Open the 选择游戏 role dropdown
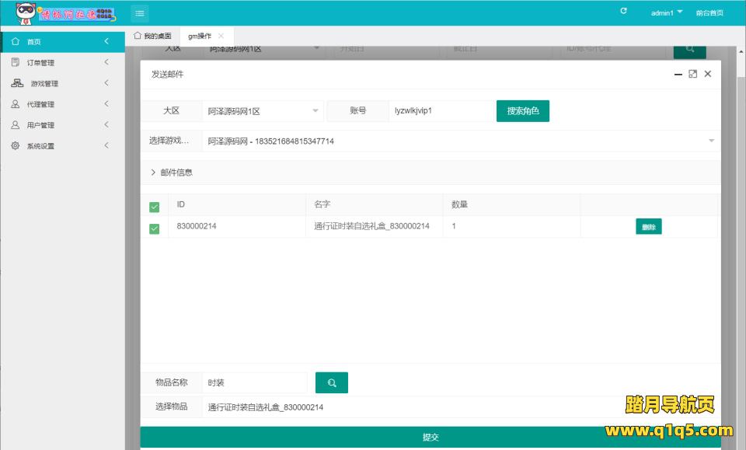746x450 pixels. 458,141
